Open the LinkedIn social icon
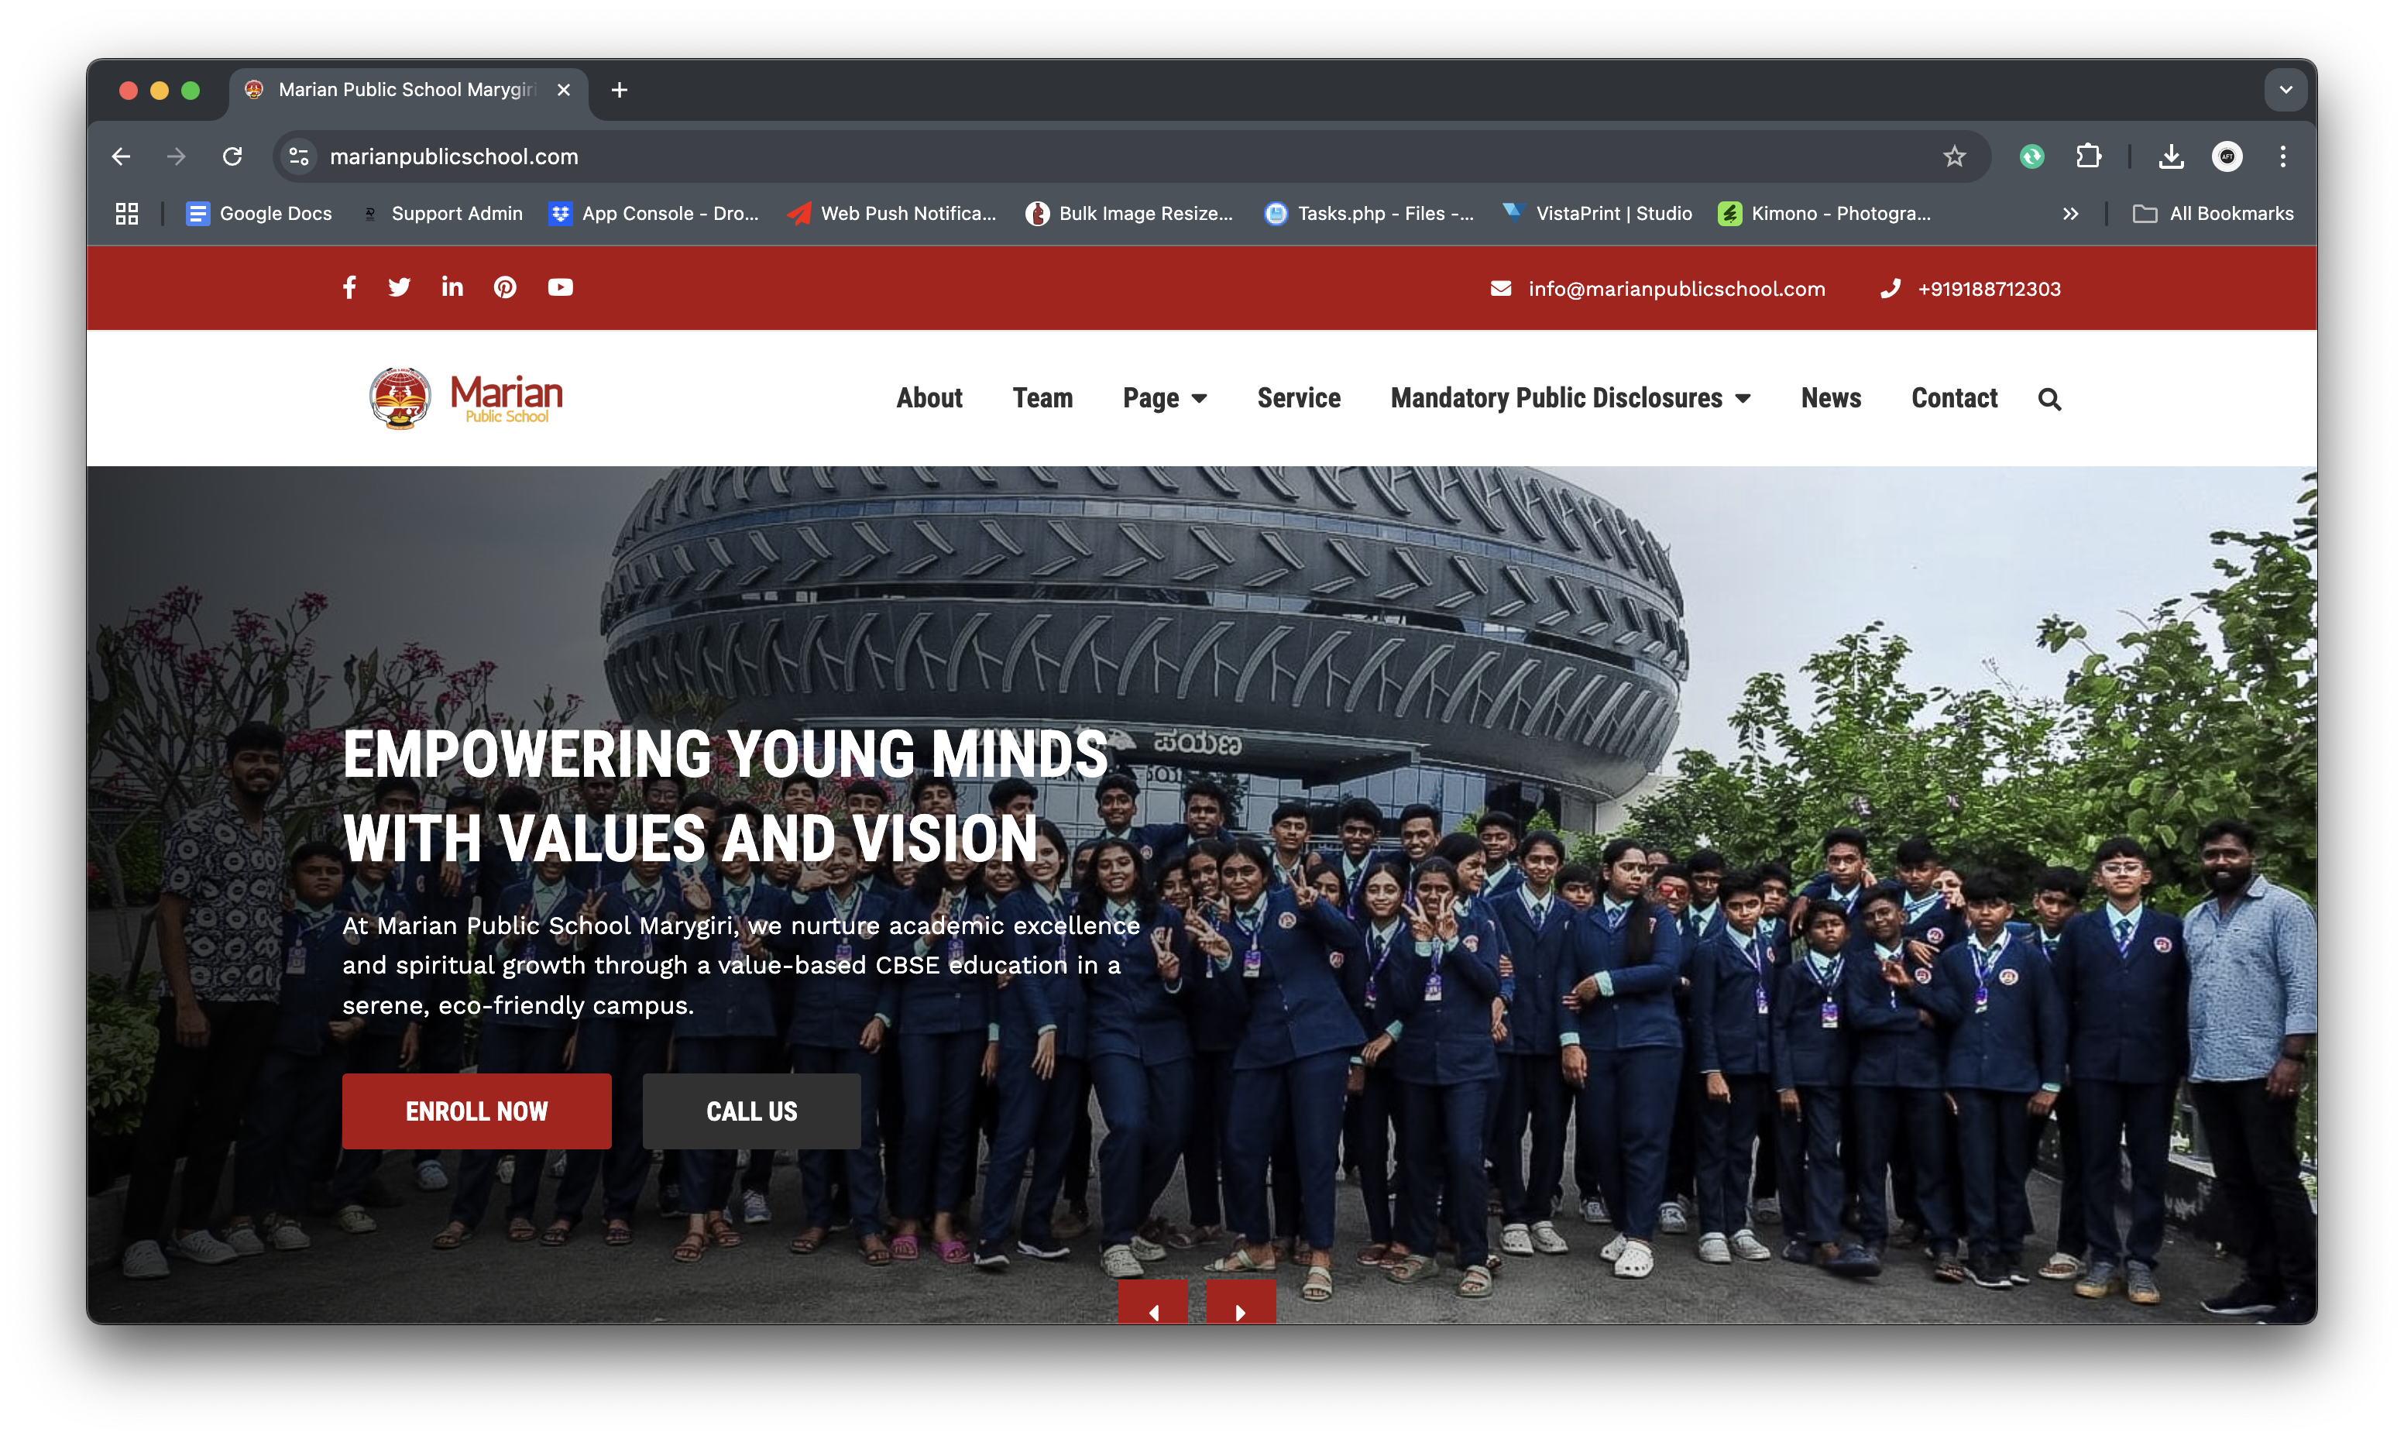Image resolution: width=2404 pixels, height=1439 pixels. [452, 287]
